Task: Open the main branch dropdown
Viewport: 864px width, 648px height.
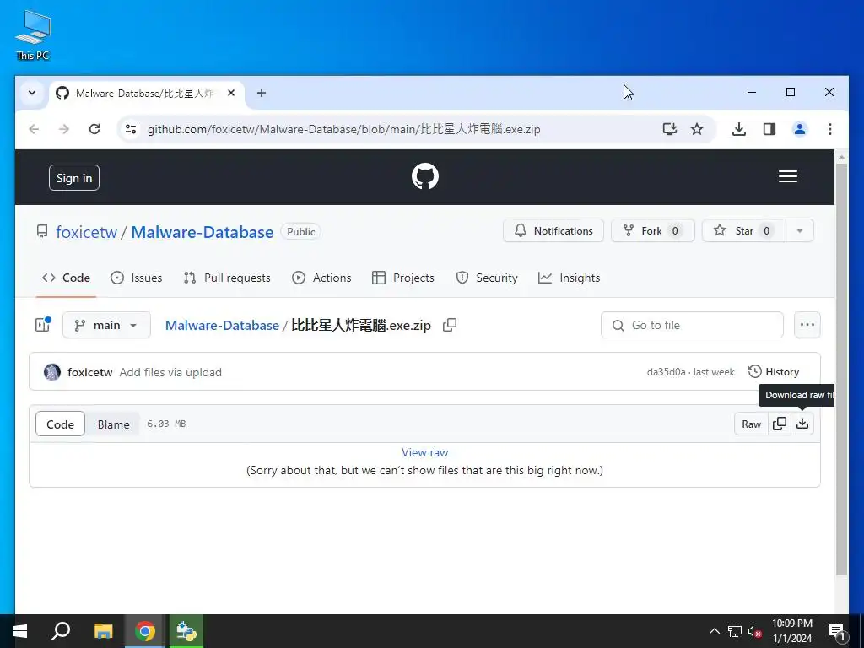Action: tap(106, 325)
